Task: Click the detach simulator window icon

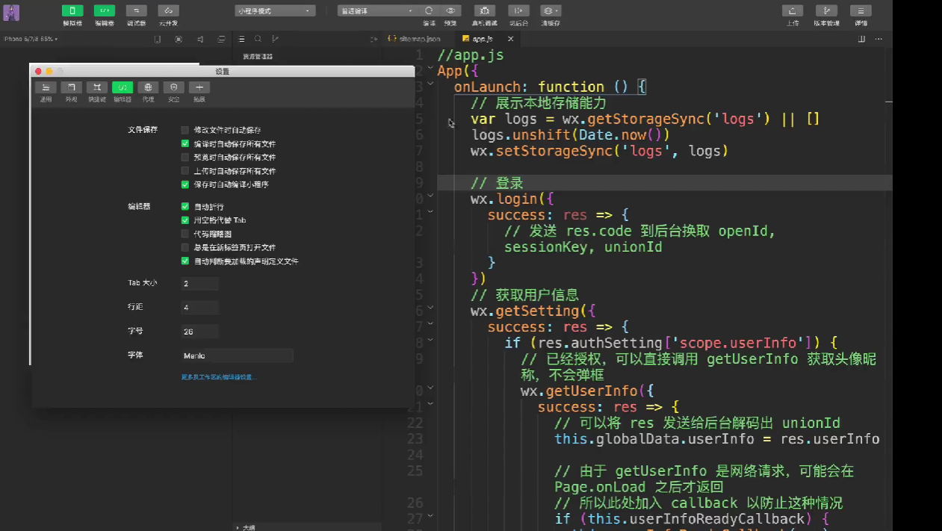Action: tap(221, 39)
